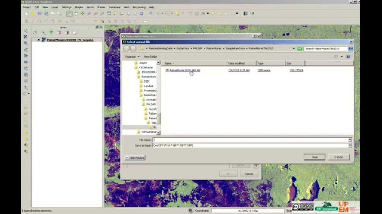Click the Help contents book icon
Viewport: 382px width, 214px height.
click(x=245, y=14)
